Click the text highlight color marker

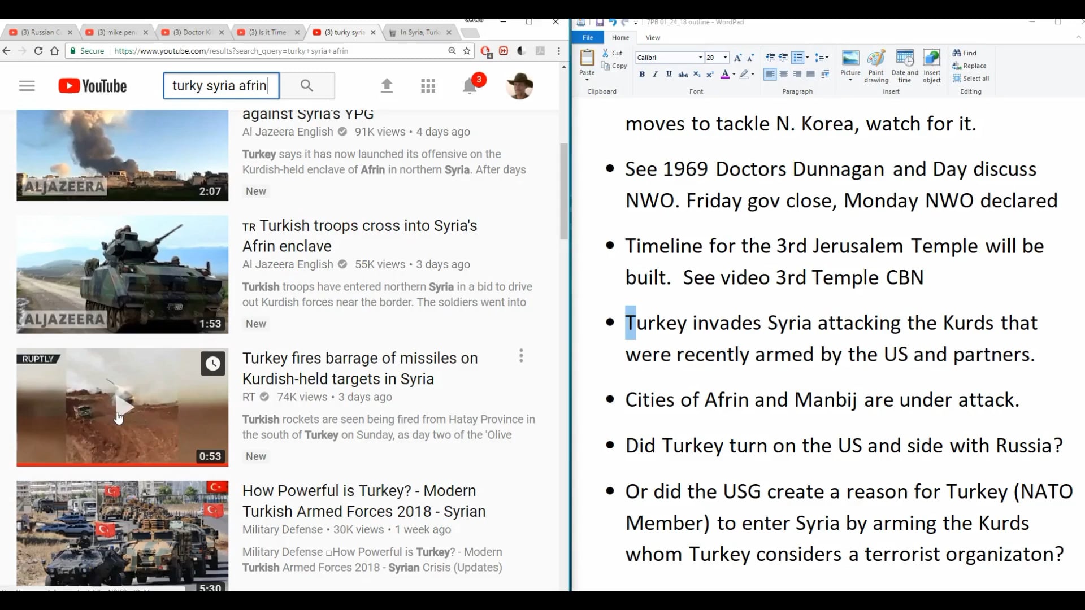744,75
